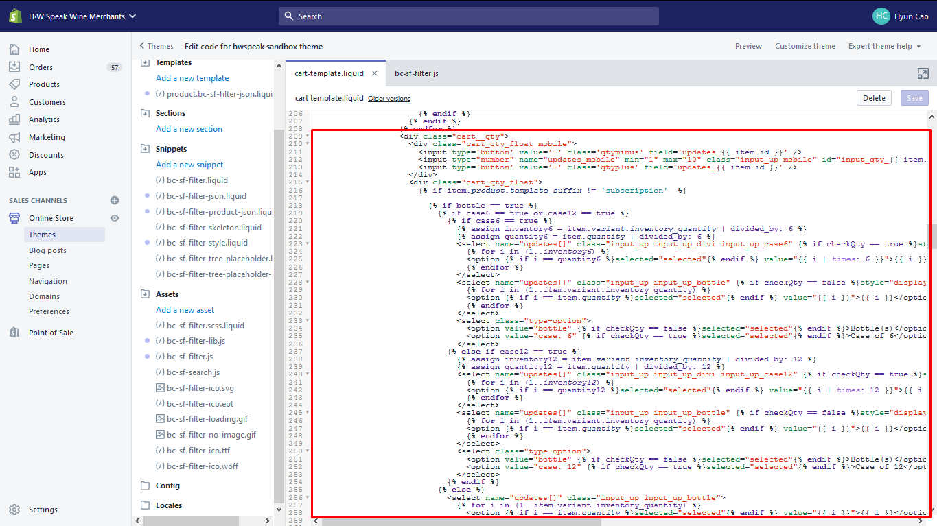The width and height of the screenshot is (937, 526).
Task: Click the bc-sf-filter-ico.svg image icon
Action: coord(160,388)
